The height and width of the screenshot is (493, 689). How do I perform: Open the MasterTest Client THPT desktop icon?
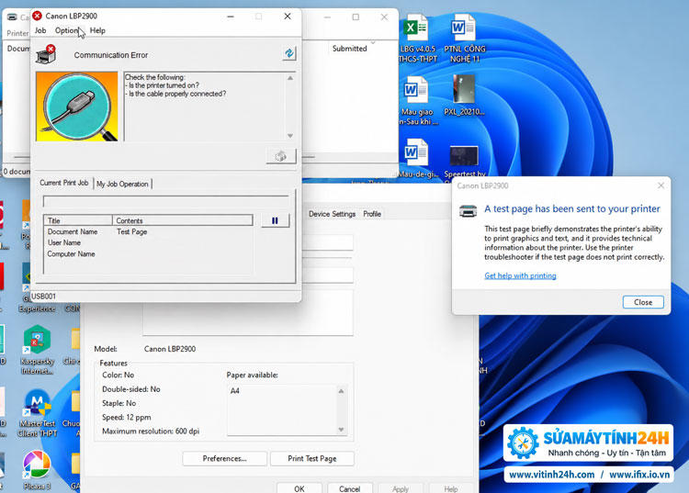coord(38,412)
